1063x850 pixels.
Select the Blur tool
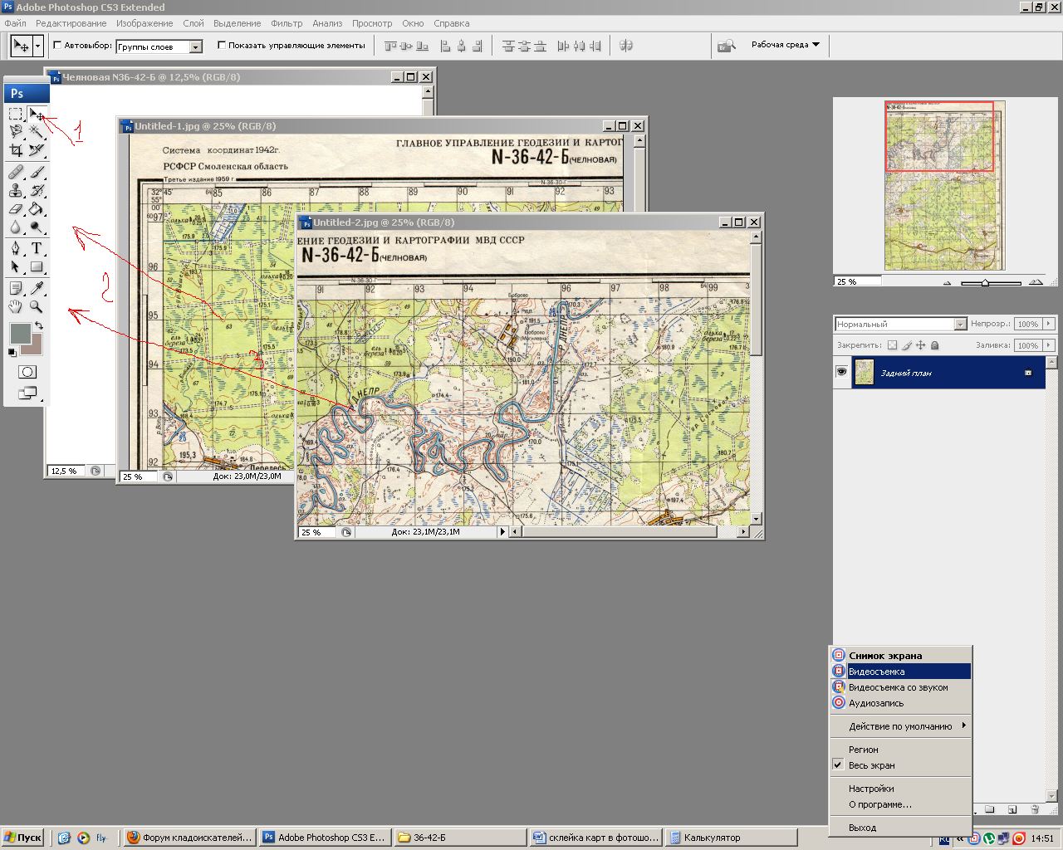16,227
